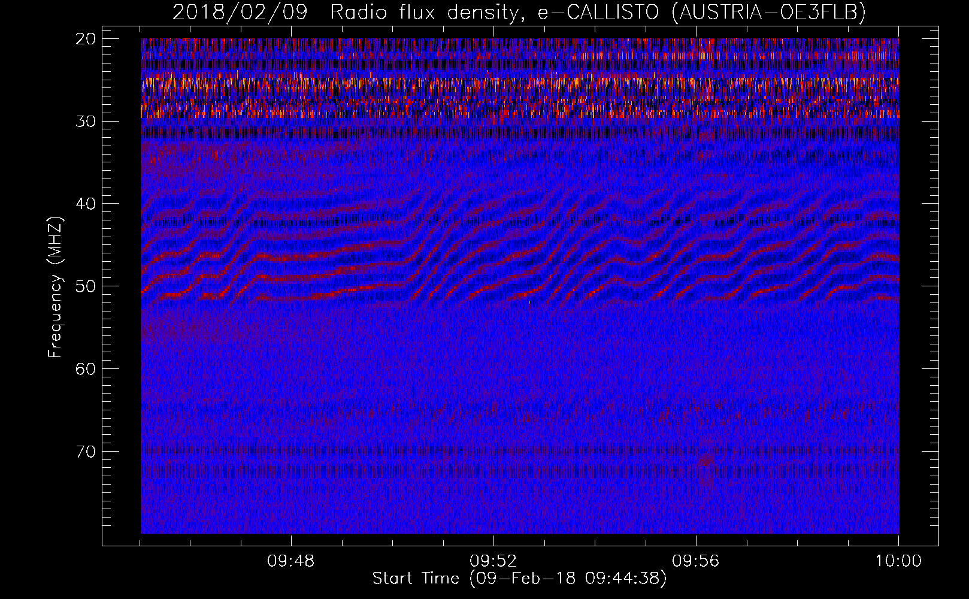Select the 09:48 time tick label

[x=291, y=561]
